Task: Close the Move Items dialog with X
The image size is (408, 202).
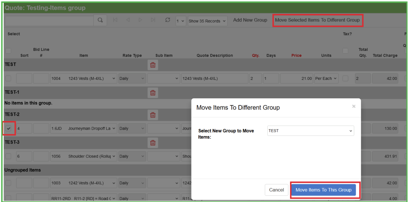Action: click(x=354, y=106)
